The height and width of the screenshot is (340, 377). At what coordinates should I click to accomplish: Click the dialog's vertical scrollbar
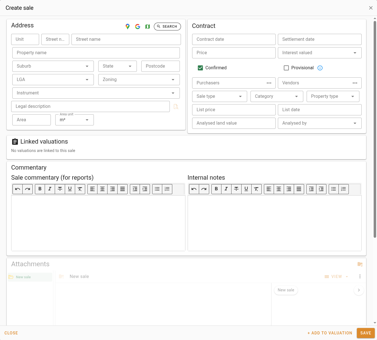[x=375, y=129]
